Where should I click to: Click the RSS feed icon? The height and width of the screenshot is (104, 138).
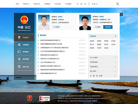coord(85,4)
